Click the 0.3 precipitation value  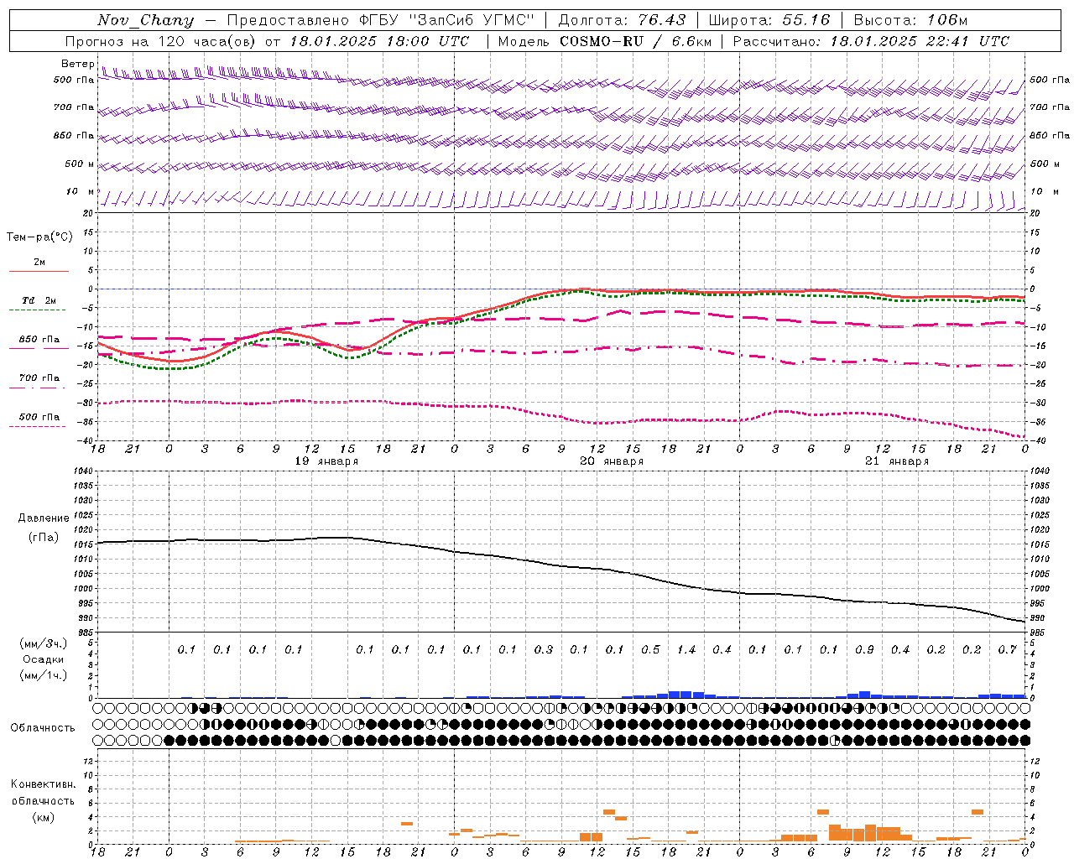(544, 649)
